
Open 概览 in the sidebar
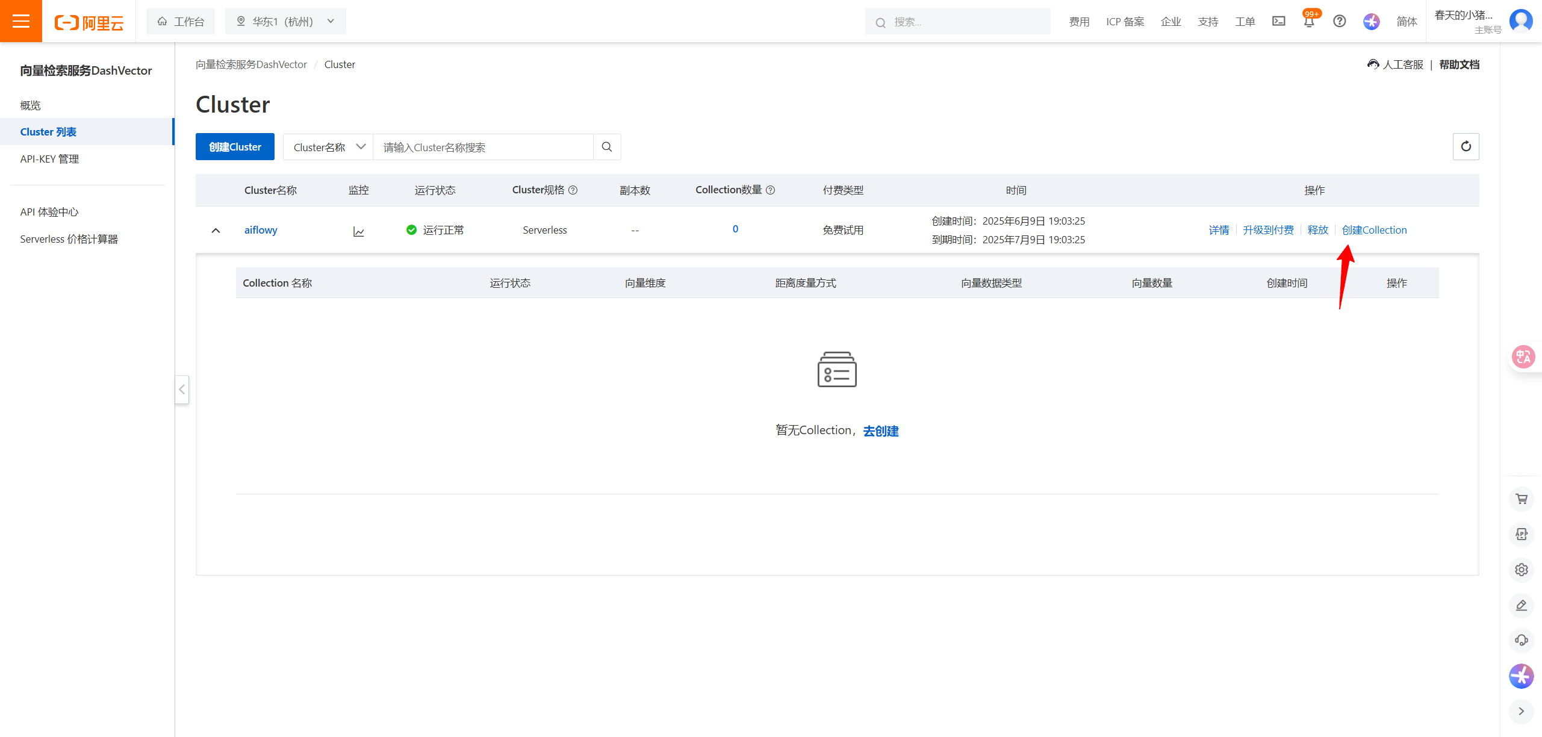tap(30, 105)
